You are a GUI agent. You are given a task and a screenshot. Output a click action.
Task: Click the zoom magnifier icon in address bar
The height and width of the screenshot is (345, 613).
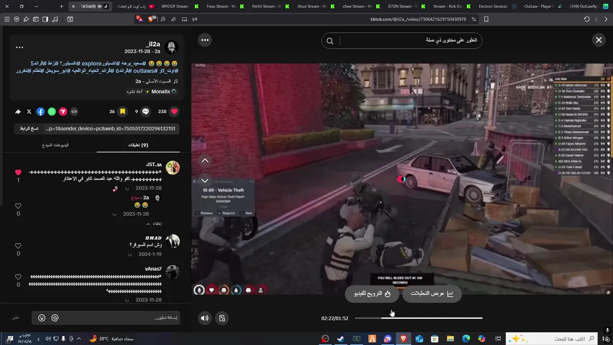[163, 19]
